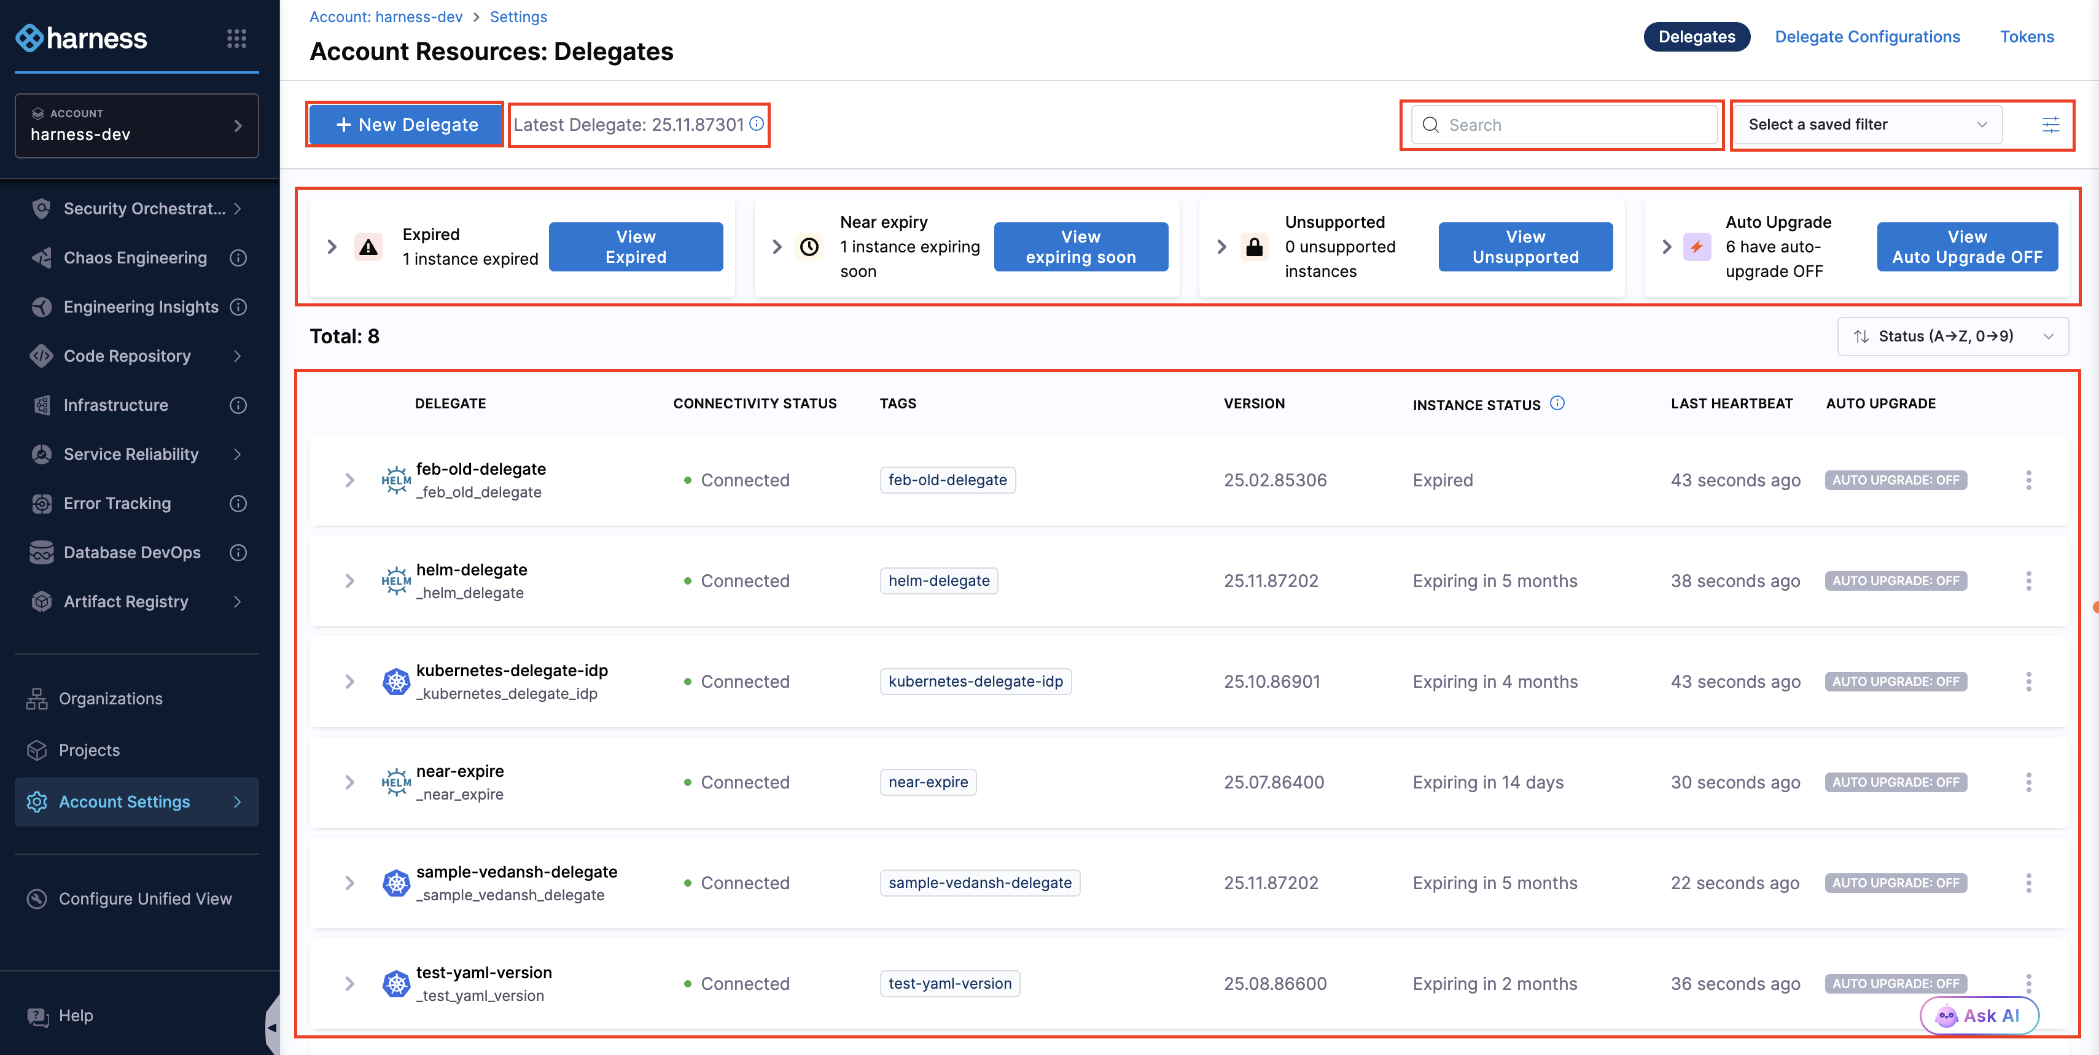The width and height of the screenshot is (2099, 1055).
Task: Click the Settings breadcrumb link
Action: click(518, 17)
